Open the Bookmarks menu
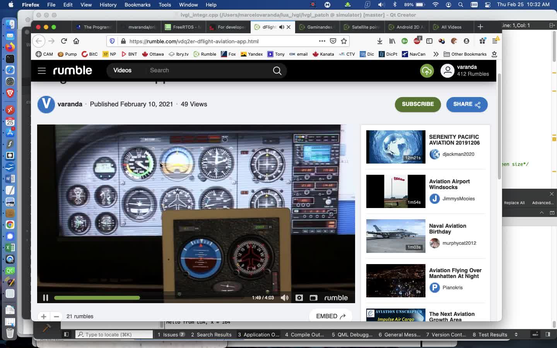557x348 pixels. coord(137,5)
